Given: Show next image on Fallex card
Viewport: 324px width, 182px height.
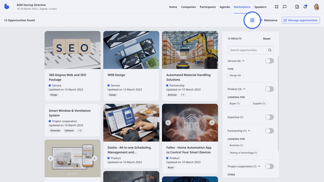Looking at the screenshot, I should pyautogui.click(x=212, y=123).
